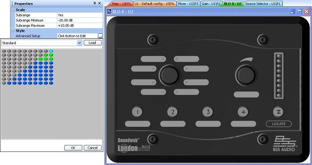Edit Subrange Minimum -20.00 dB value
Viewport: 312px width, 165px height.
tap(80, 20)
